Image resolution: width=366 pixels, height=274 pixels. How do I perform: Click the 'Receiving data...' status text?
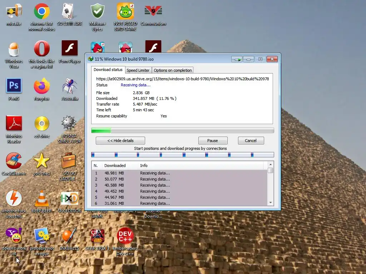pyautogui.click(x=135, y=85)
